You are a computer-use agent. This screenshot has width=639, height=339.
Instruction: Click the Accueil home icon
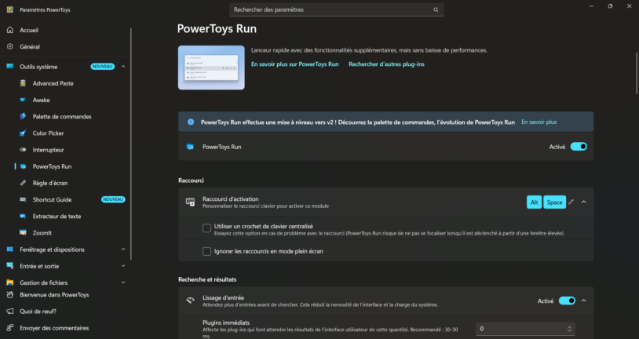[x=10, y=30]
